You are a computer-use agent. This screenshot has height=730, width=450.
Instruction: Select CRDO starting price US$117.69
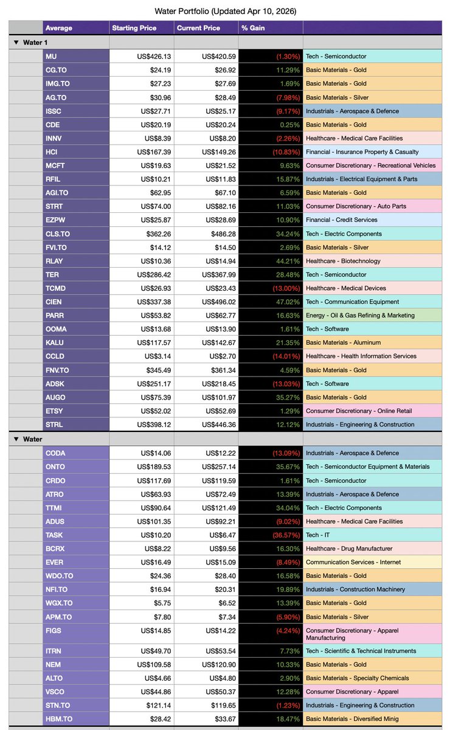(142, 481)
